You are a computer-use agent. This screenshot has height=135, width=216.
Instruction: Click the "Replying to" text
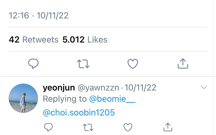[x=65, y=99]
